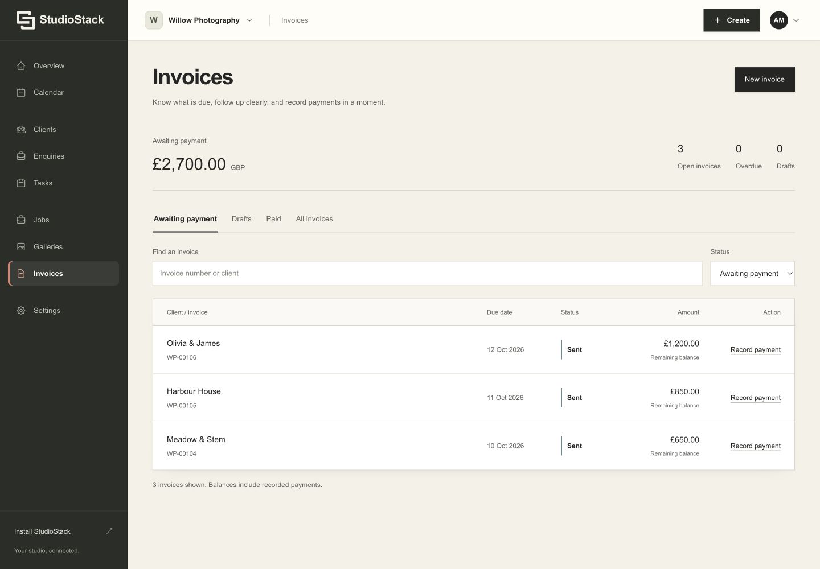Click the Overview home icon
This screenshot has height=569, width=820.
pyautogui.click(x=21, y=66)
